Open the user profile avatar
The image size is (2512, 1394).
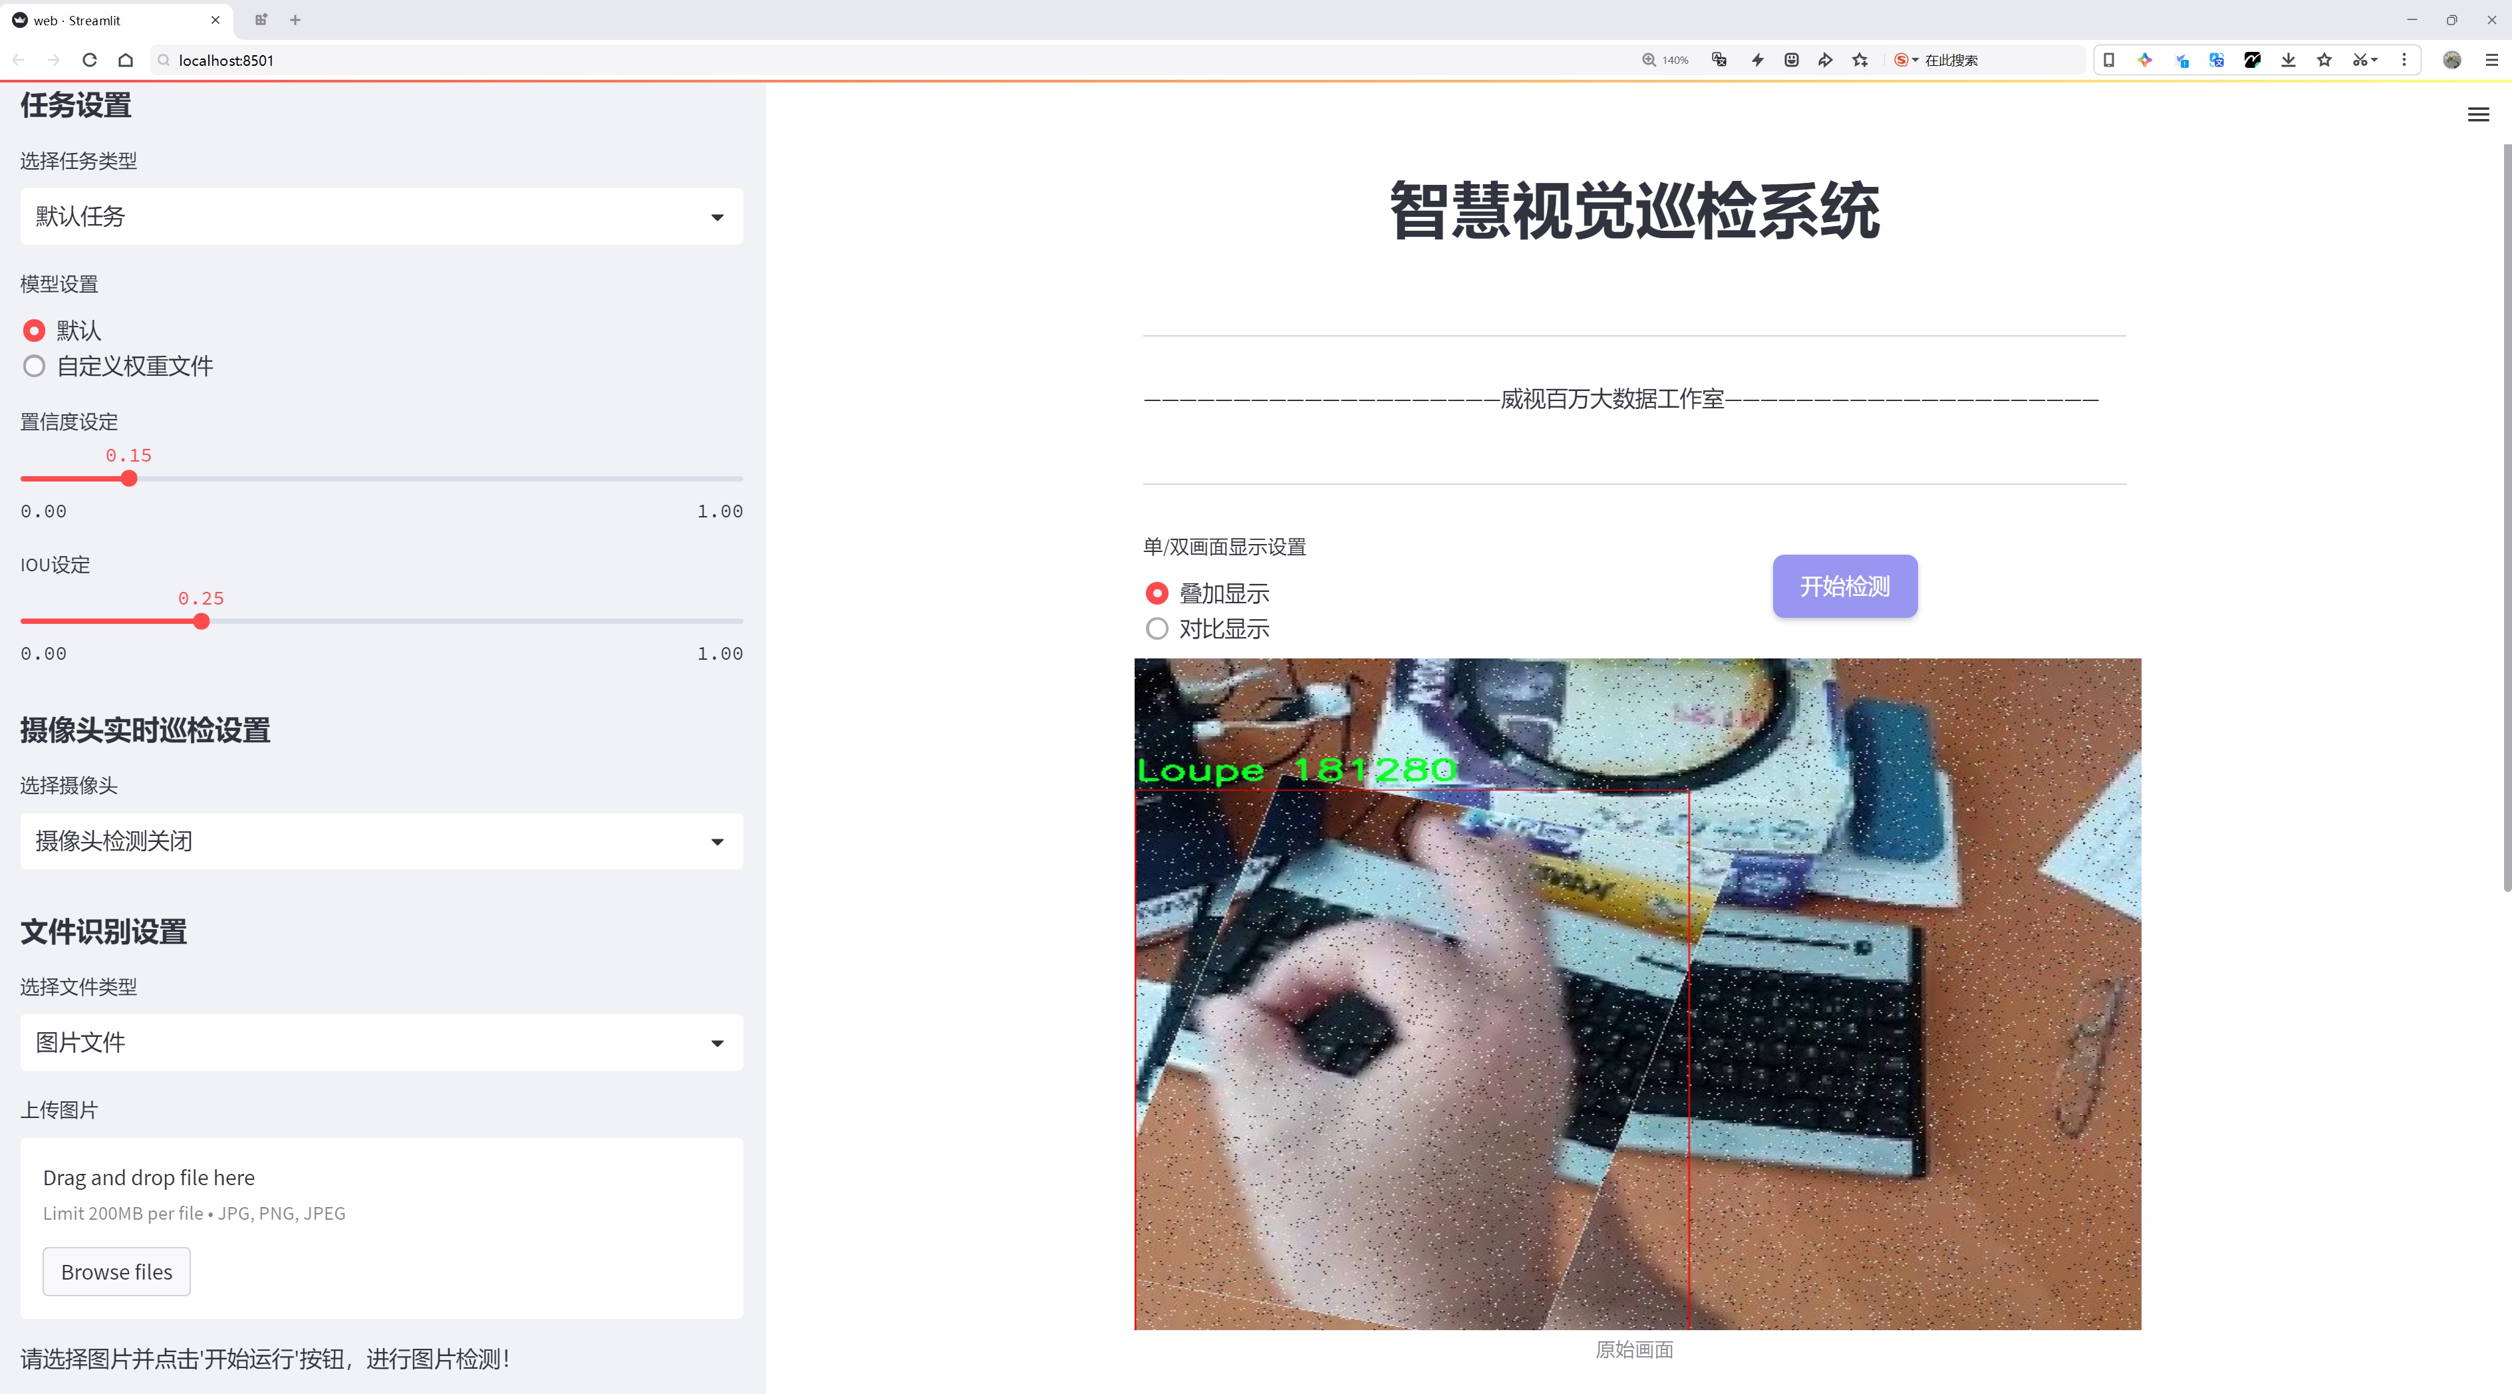(2451, 61)
